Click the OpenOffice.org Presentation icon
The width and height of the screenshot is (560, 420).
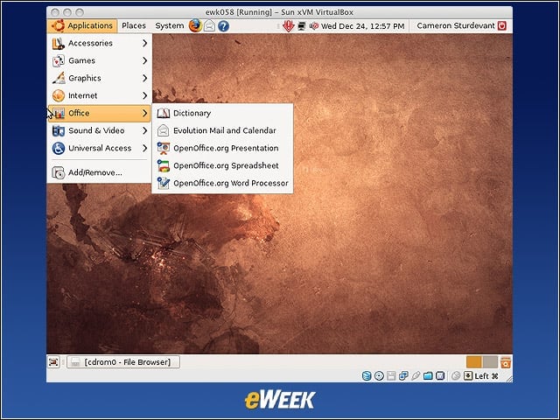click(164, 148)
